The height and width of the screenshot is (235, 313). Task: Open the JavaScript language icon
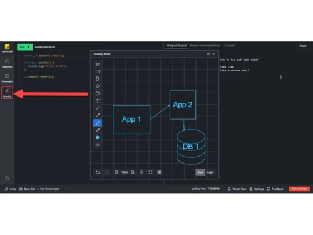(8, 48)
